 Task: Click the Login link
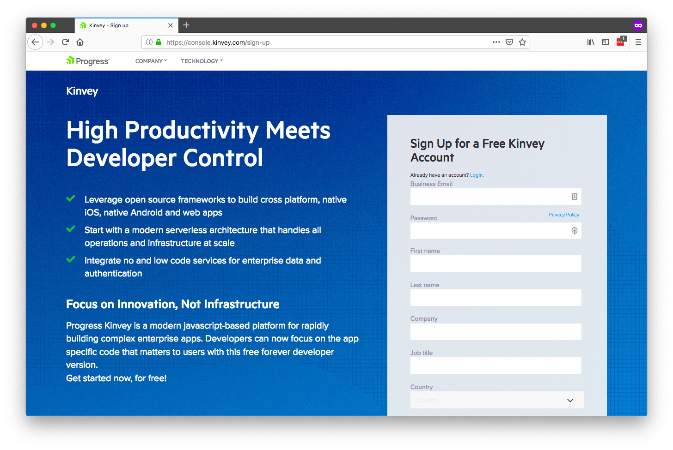[476, 175]
